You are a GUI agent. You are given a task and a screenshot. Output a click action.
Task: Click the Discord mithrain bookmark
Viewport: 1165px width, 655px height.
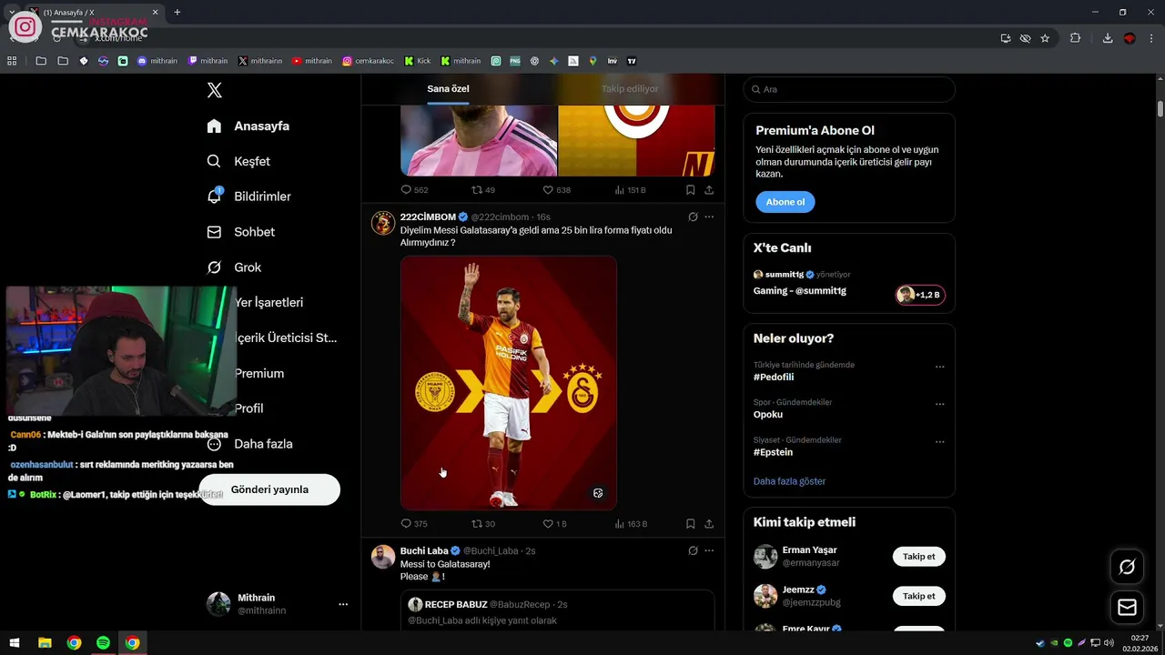(x=157, y=61)
